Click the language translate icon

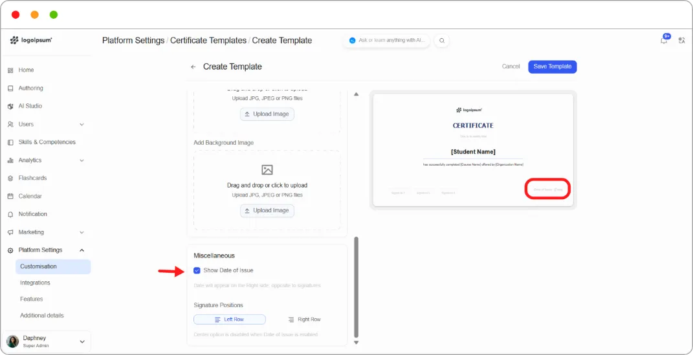(x=681, y=41)
